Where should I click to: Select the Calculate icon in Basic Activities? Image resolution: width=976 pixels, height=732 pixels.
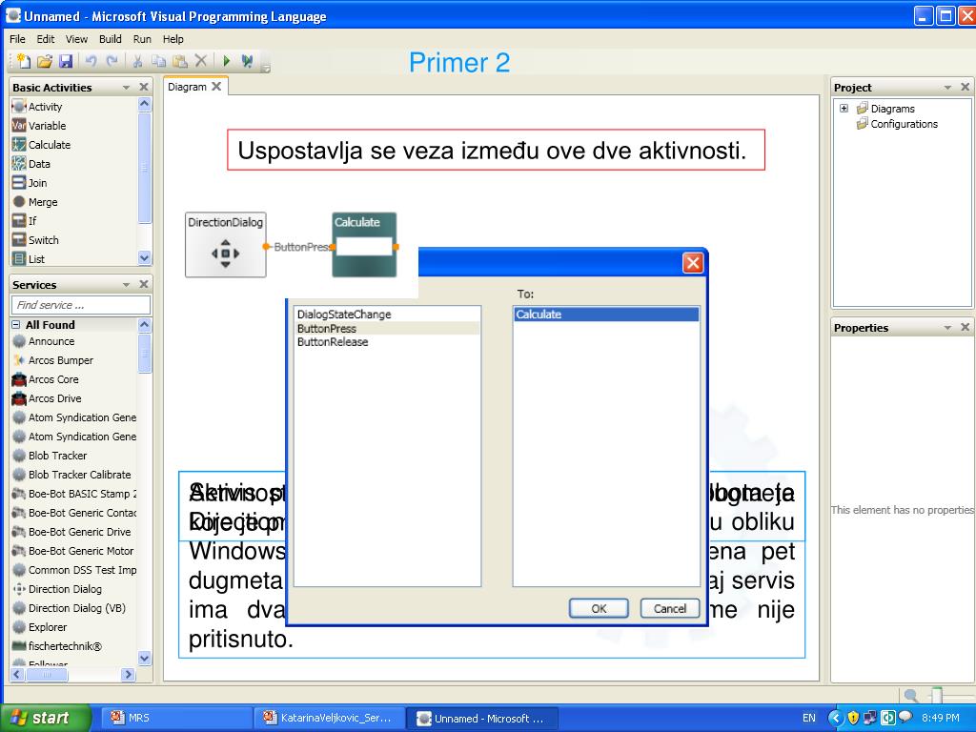click(x=19, y=145)
